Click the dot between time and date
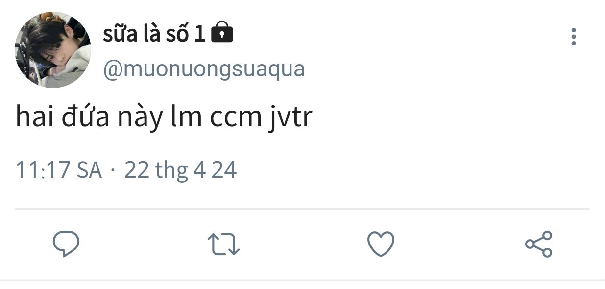Viewport: 605px width, 289px height. (113, 172)
